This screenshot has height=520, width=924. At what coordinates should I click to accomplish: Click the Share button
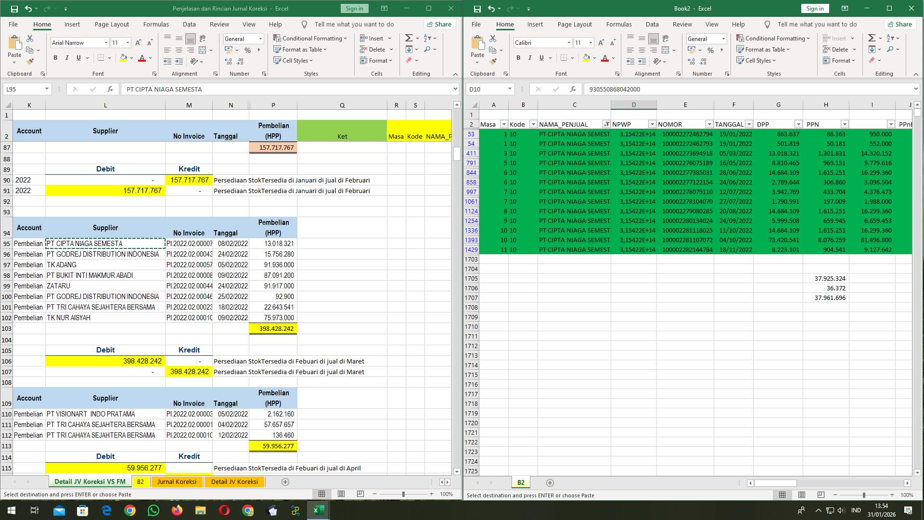tap(439, 24)
